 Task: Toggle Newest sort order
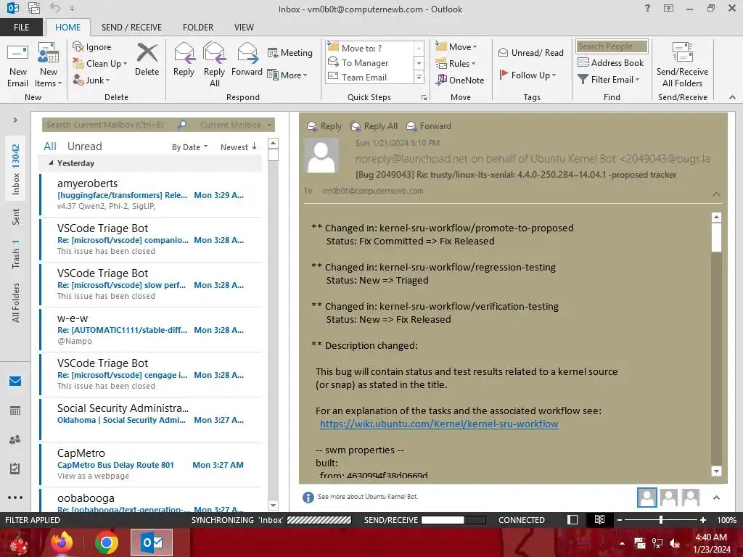coord(238,147)
